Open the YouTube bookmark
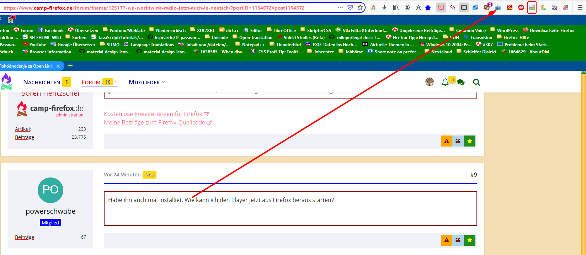This screenshot has height=255, width=586. click(34, 44)
